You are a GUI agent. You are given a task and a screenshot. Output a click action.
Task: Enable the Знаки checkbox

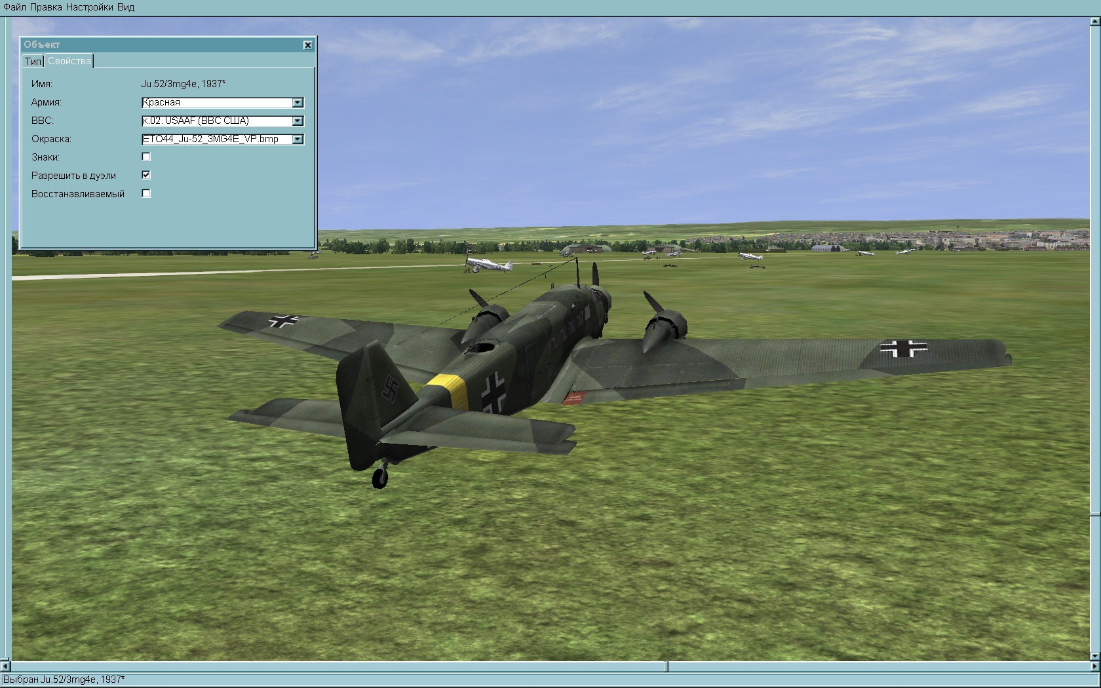[146, 157]
